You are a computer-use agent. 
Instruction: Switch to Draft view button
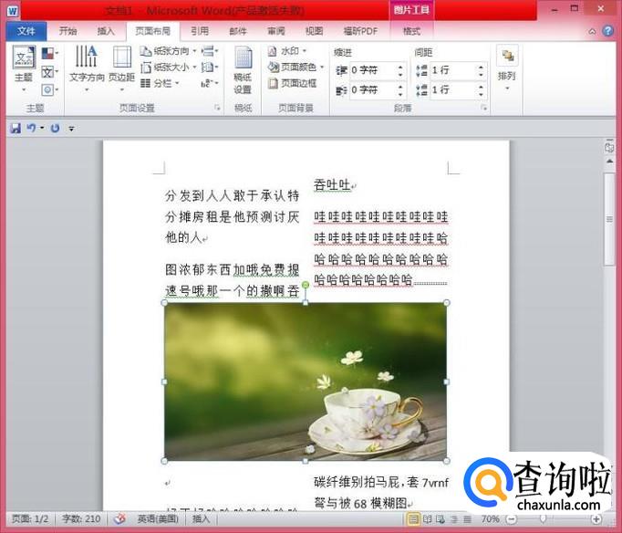(468, 518)
